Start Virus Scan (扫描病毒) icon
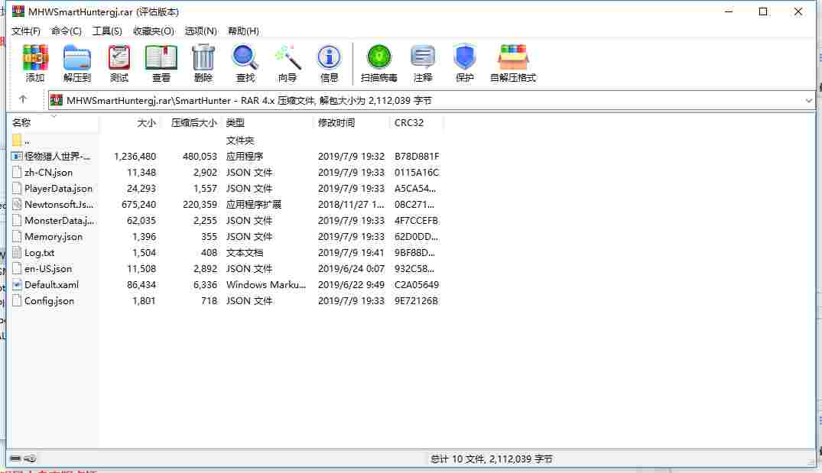The height and width of the screenshot is (473, 822). (x=379, y=57)
